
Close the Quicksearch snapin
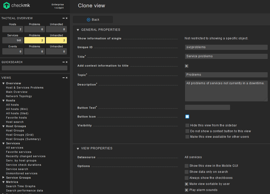(x=67, y=62)
